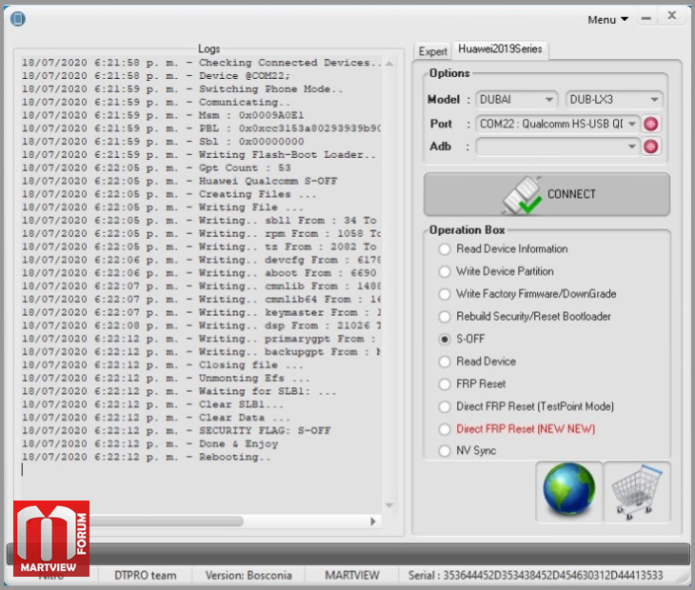Open the DUBAI model dropdown
This screenshot has height=590, width=695.
click(516, 100)
